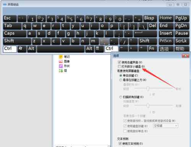Click the up arrow key beside right Shift

click(133, 41)
